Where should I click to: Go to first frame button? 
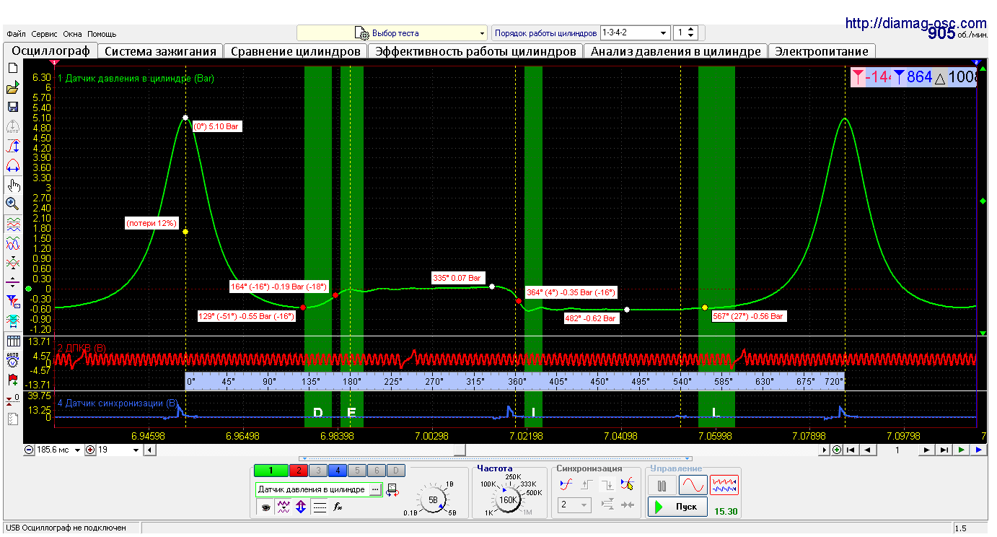click(x=852, y=450)
